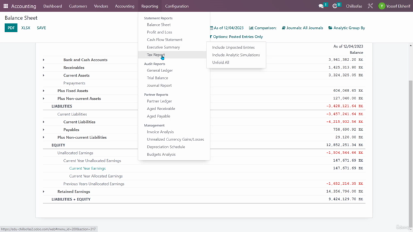Screen dimensions: 413x232
Task: Open Aged Receivable report
Action: [x=161, y=109]
